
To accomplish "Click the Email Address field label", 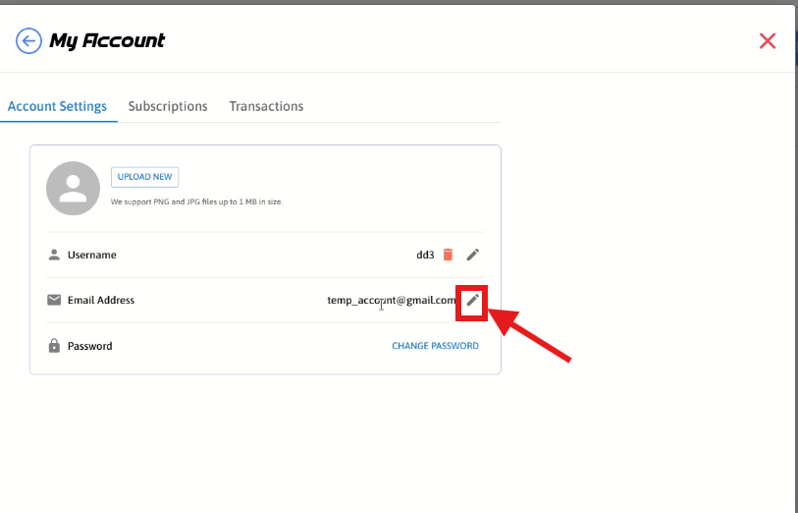I will 101,300.
